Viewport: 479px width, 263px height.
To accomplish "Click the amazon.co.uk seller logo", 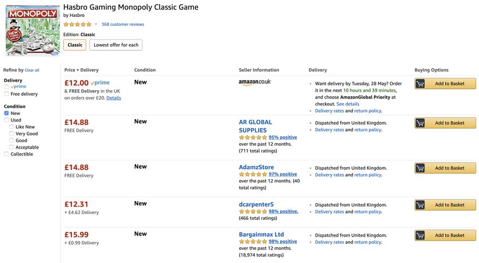I will pyautogui.click(x=255, y=82).
